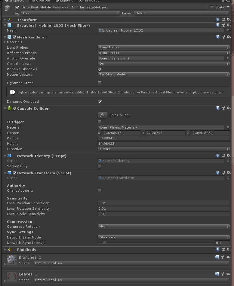Open the Static flags dropdown arrow
The height and width of the screenshot is (286, 234).
pyautogui.click(x=228, y=7)
